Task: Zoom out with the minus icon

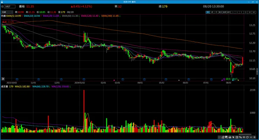Action: click(251, 137)
